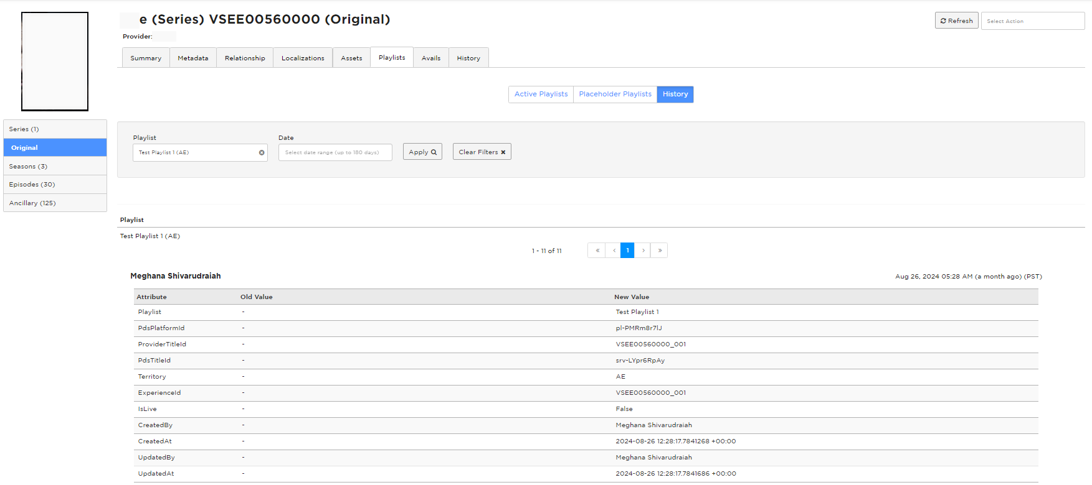The width and height of the screenshot is (1092, 485).
Task: Open the Avails tab
Action: pos(431,58)
